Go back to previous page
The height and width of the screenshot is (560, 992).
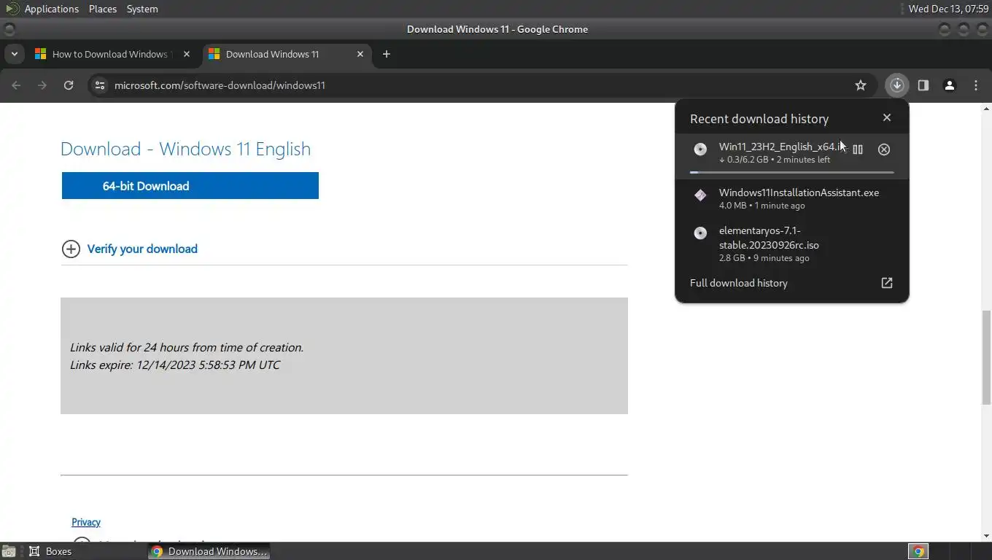tap(16, 85)
